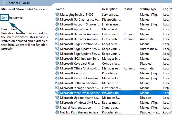Viewport: 172px width, 115px height.
Task: Click 'Signal aggr...' description of Natural Authentication
Action: [x=111, y=107]
